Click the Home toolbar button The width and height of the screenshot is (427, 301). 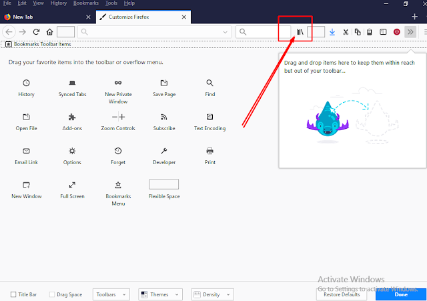click(49, 32)
